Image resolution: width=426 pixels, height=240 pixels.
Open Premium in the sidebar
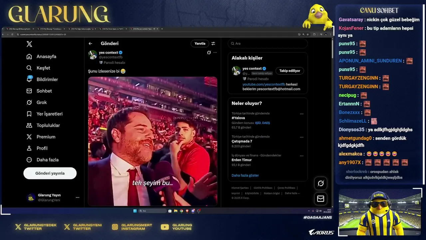(41, 137)
